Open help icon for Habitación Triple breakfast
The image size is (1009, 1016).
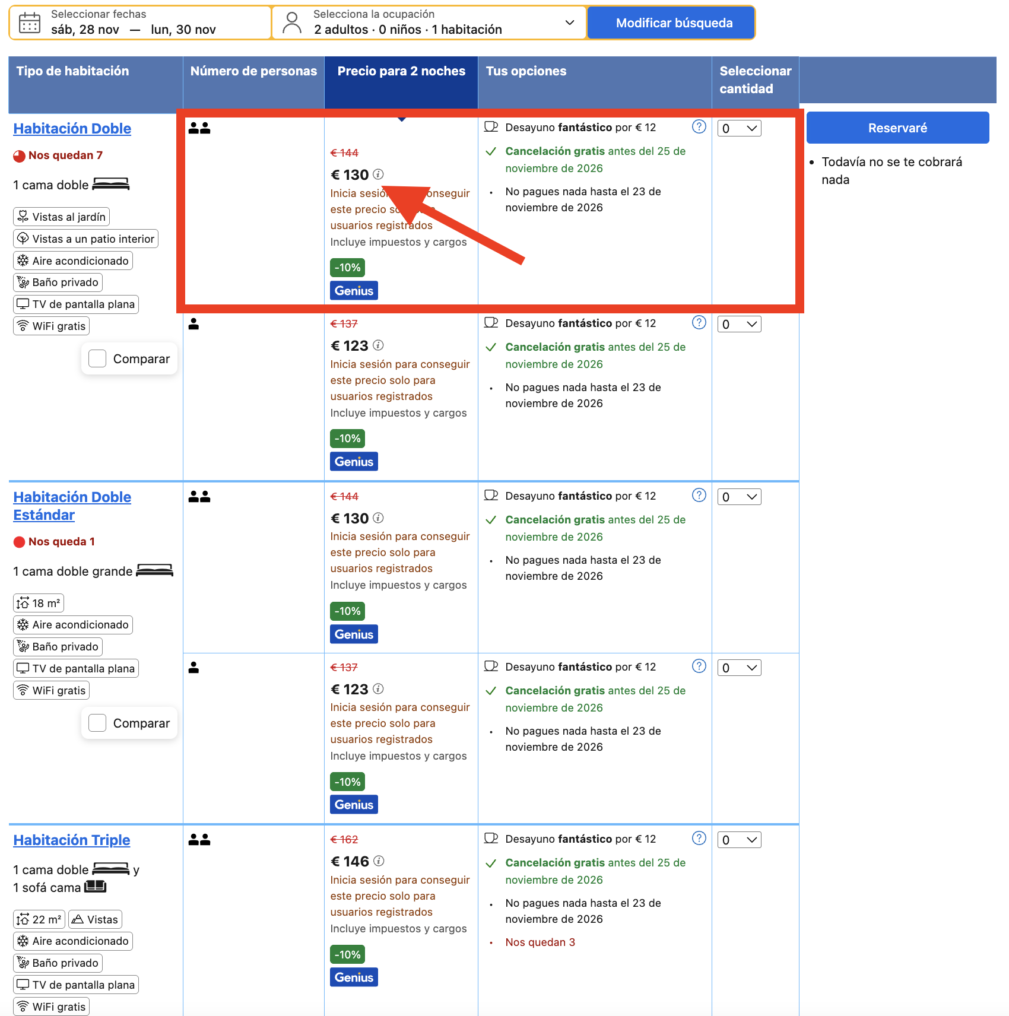[699, 839]
